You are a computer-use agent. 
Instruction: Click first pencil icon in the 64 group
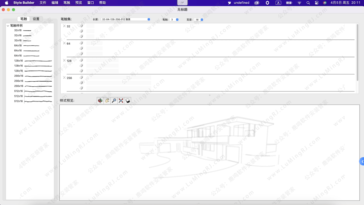click(x=81, y=43)
